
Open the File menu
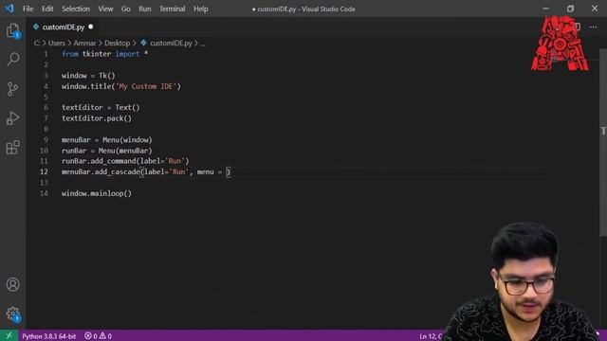tap(28, 9)
